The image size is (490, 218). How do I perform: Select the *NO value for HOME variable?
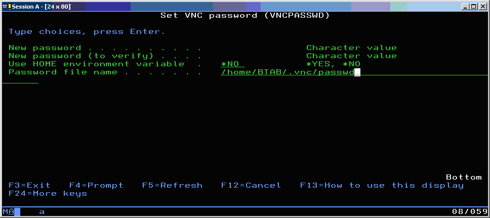tap(232, 64)
